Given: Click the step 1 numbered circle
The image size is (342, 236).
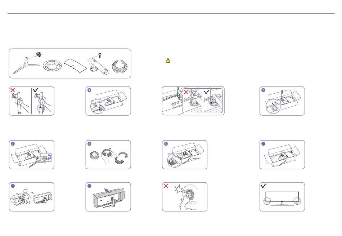Looking at the screenshot, I should coord(89,90).
